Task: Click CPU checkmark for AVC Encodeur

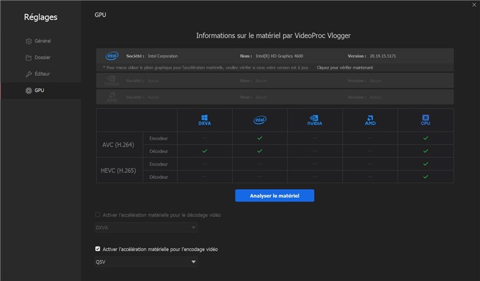Action: tap(425, 139)
